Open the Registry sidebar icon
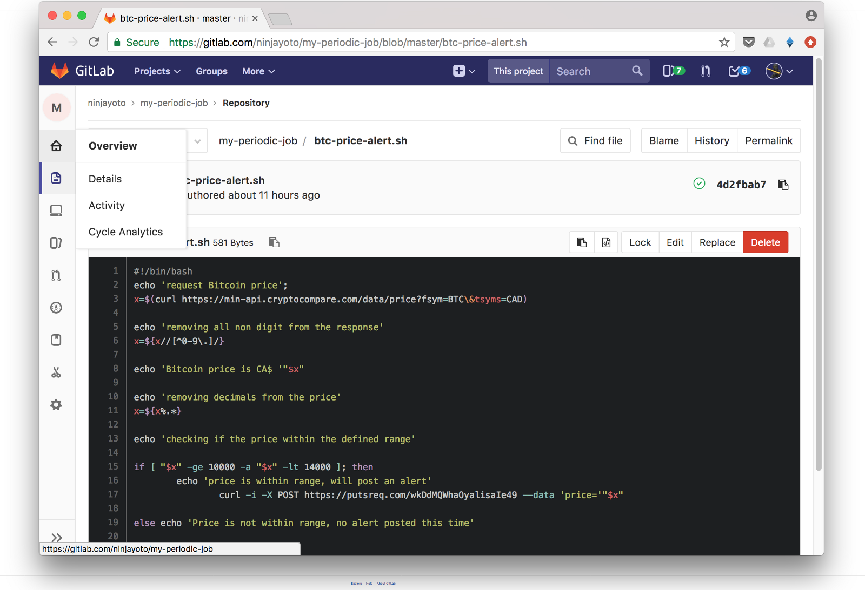 [x=56, y=211]
